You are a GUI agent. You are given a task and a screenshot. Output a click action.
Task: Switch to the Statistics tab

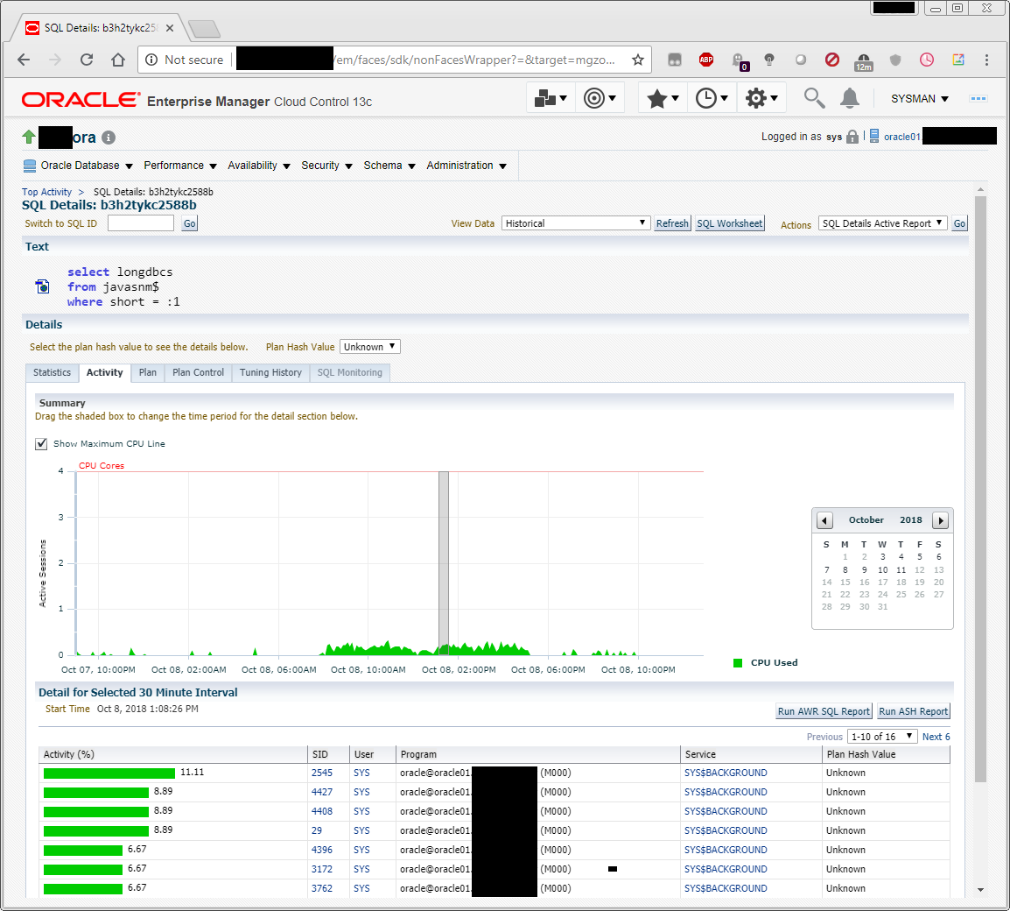pos(52,373)
